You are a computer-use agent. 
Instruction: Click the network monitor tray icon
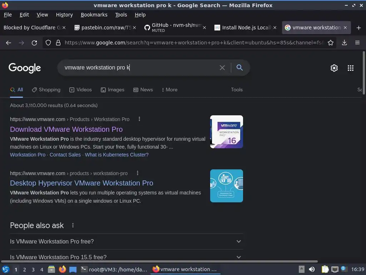click(335, 269)
